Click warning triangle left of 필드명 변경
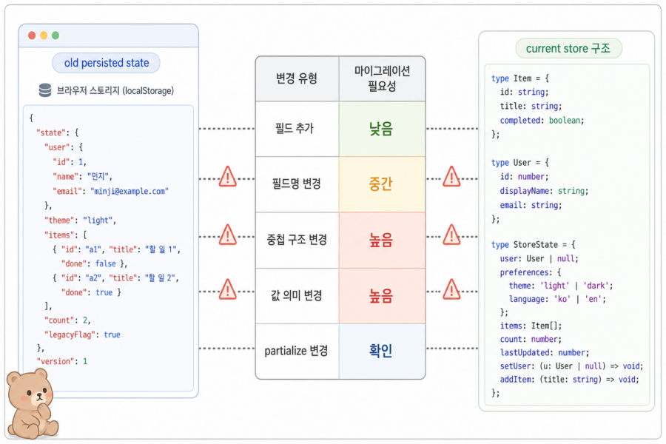The width and height of the screenshot is (666, 444). [x=228, y=177]
